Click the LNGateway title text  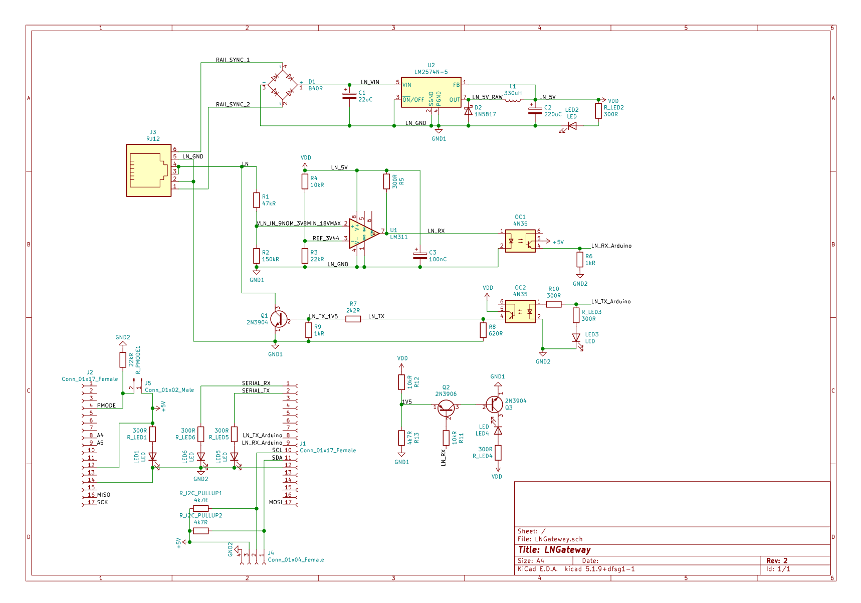coord(567,550)
